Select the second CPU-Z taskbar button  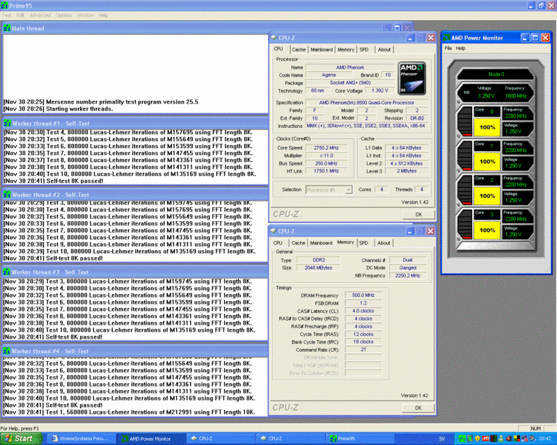[290, 439]
